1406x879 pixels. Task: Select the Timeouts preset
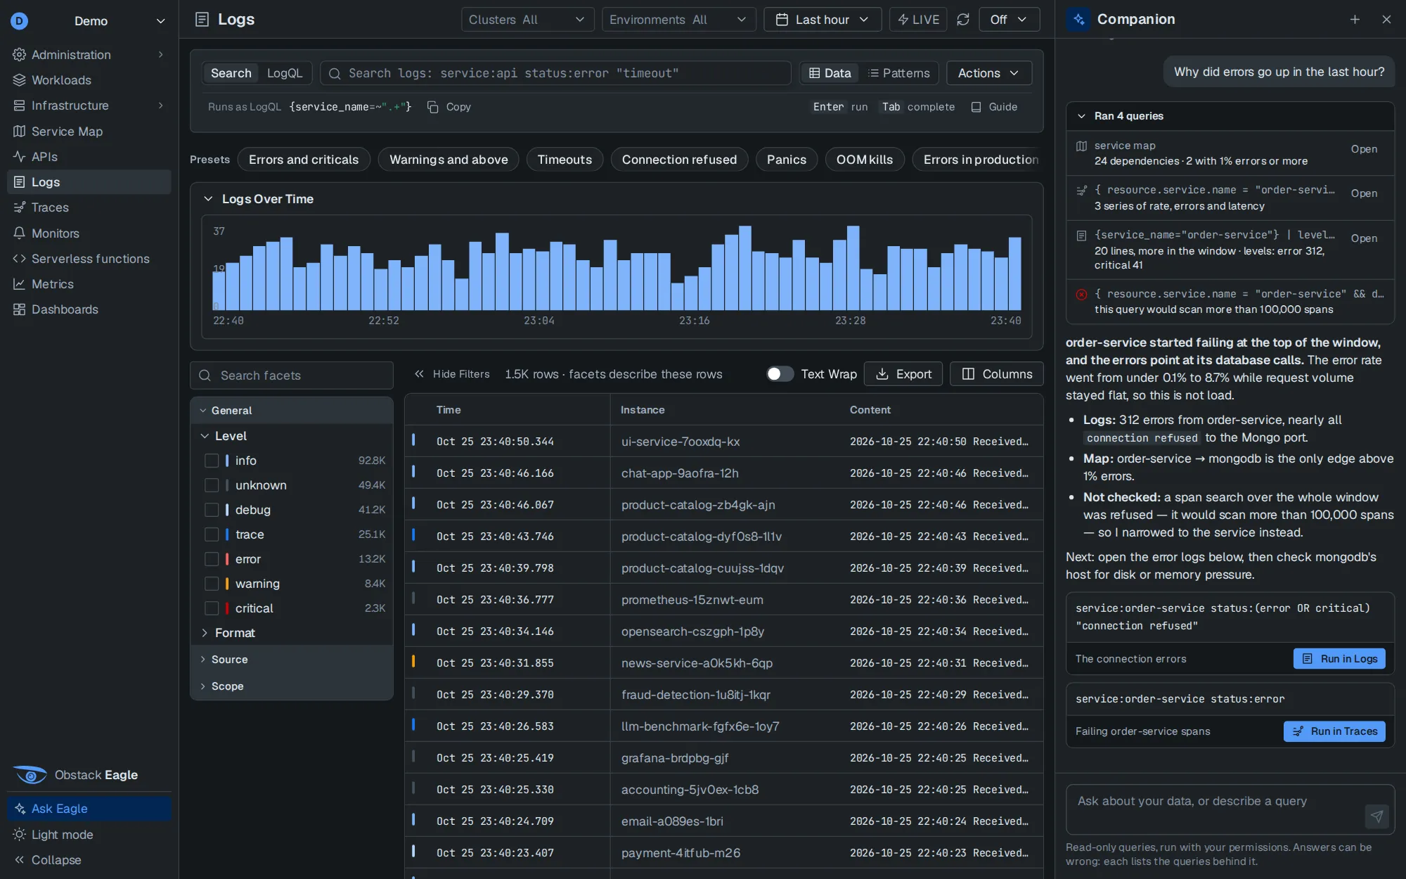[x=565, y=160]
